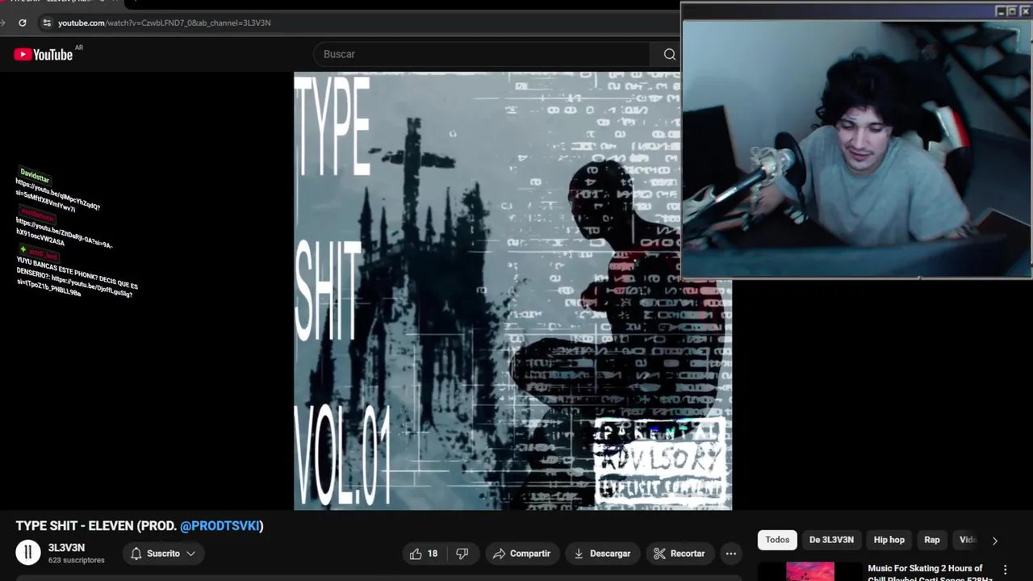
Task: Open the youtu.be/ZHDaRjl link in chat overlay
Action: 64,232
